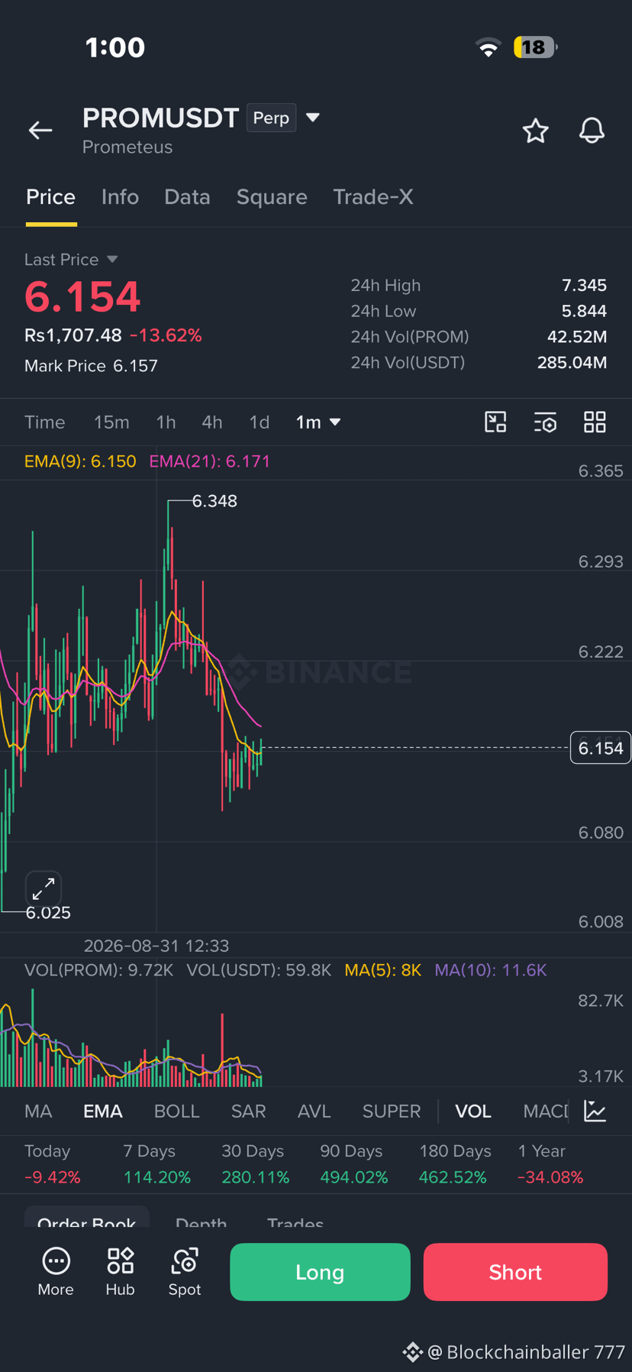The height and width of the screenshot is (1372, 632).
Task: Tap the Mark Price 6.157 text
Action: [x=91, y=366]
